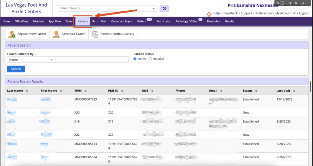Click the recent patients history icon
Image resolution: width=313 pixels, height=166 pixels.
coord(164,8)
